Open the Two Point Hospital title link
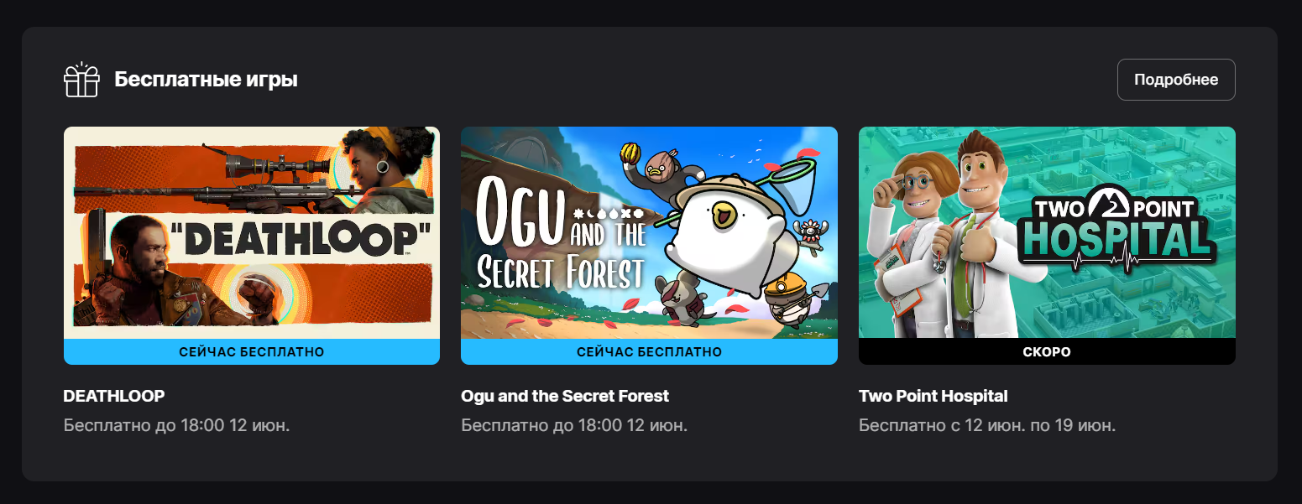Viewport: 1302px width, 504px height. [933, 396]
